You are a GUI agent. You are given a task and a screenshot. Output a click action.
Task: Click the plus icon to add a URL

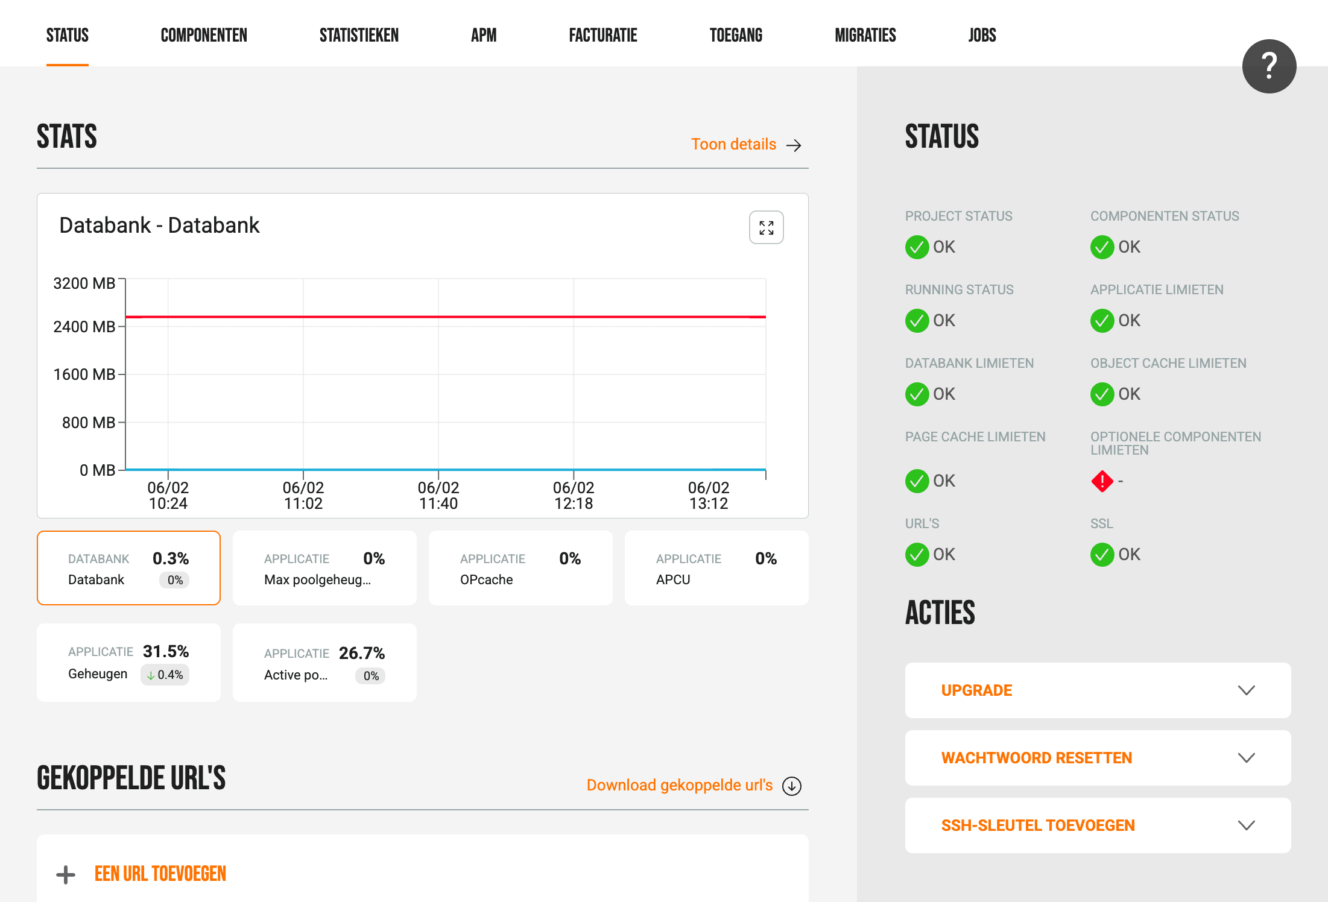[x=66, y=874]
